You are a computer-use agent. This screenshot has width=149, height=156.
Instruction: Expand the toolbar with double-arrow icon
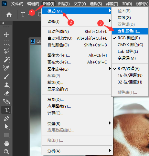[x=3, y=23]
